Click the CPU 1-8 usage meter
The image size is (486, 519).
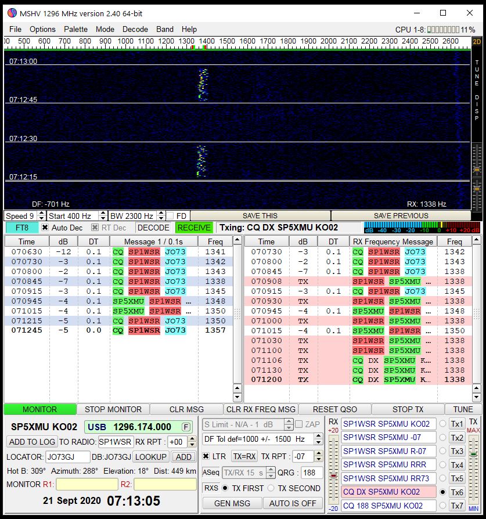coord(443,30)
